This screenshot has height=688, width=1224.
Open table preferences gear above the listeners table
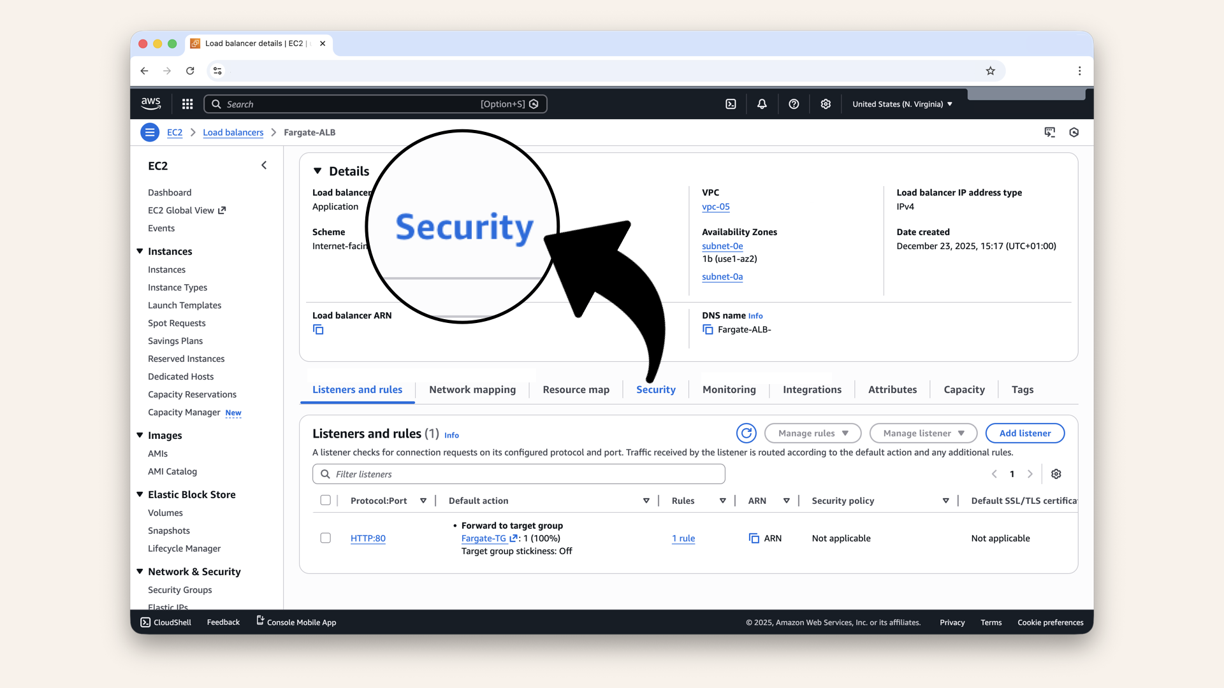tap(1056, 474)
